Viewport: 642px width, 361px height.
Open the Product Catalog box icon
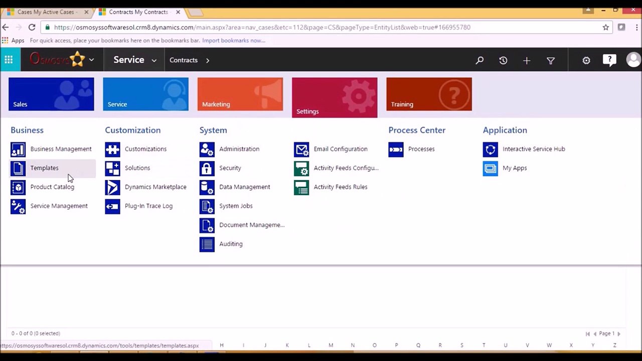[x=18, y=188]
